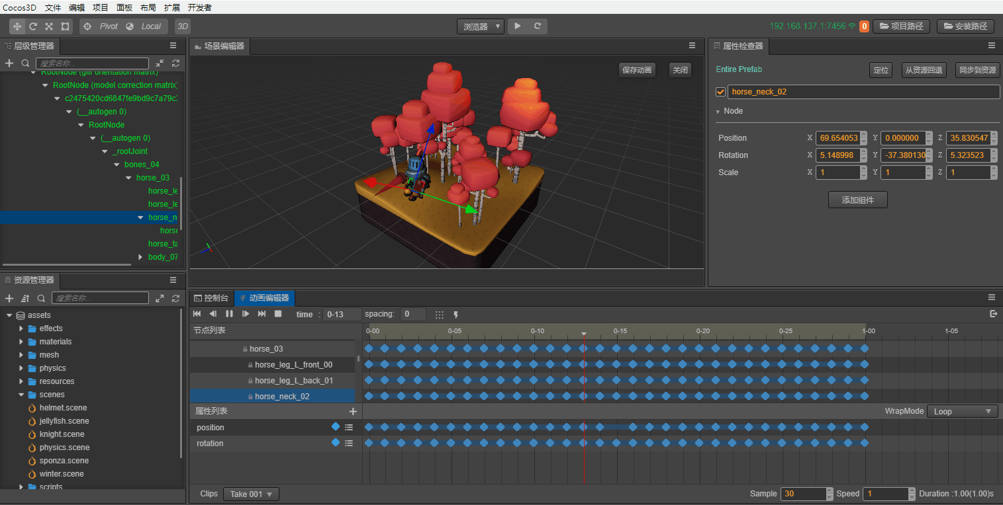Viewport: 1003px width, 505px height.
Task: Open Clips Take 001 dropdown
Action: pyautogui.click(x=251, y=494)
